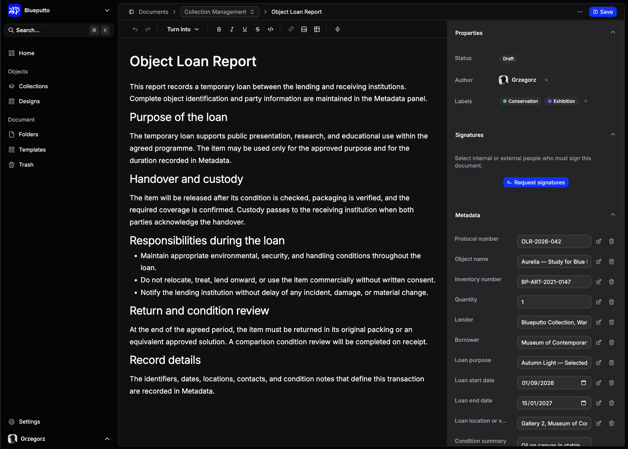Collapse the Properties section
628x449 pixels.
click(x=613, y=32)
